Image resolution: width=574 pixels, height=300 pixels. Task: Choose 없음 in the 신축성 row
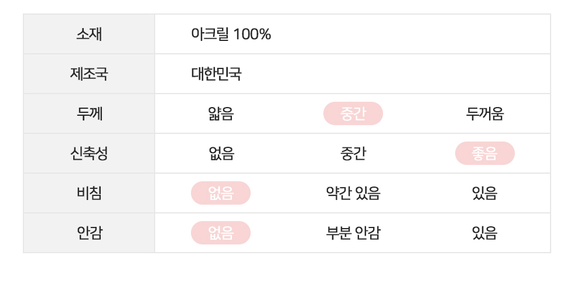click(221, 154)
